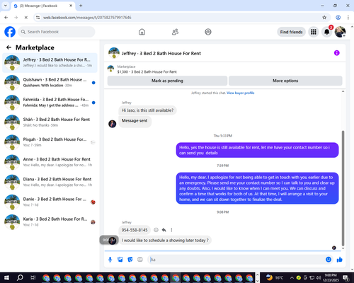Open the Home feed icon
The height and width of the screenshot is (283, 354).
tap(142, 32)
